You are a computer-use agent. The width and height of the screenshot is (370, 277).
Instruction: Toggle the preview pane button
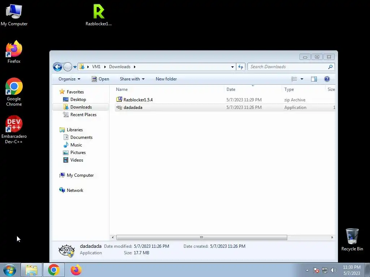[x=314, y=79]
